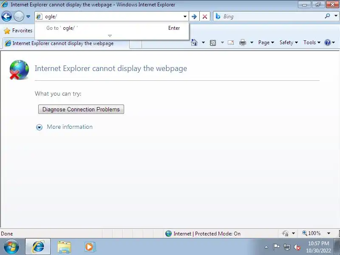Open the status bar privacy dropdown arrow
This screenshot has height=255, width=340.
[x=293, y=233]
